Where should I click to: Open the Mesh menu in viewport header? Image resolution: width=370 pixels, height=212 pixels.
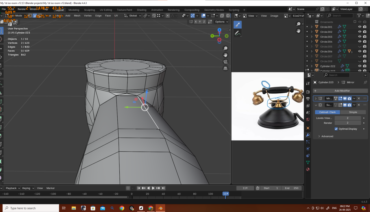click(x=77, y=16)
